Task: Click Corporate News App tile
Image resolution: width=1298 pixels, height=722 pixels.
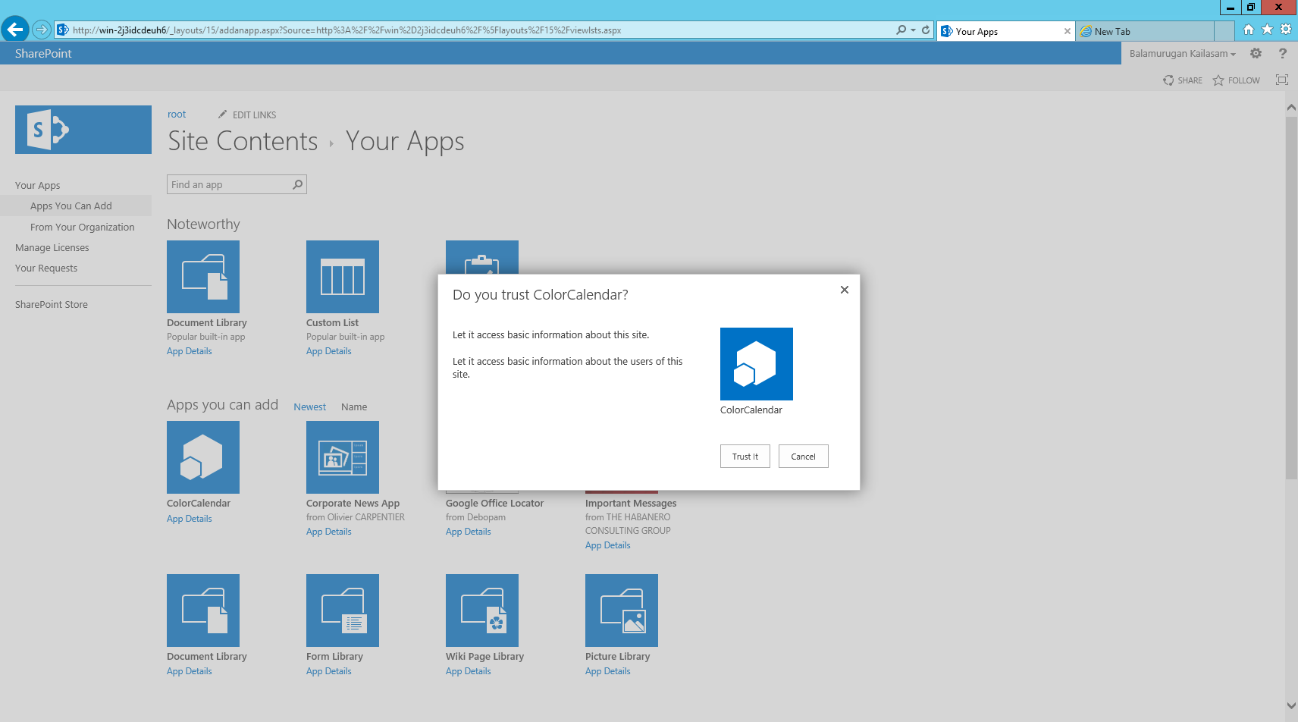Action: (x=343, y=457)
